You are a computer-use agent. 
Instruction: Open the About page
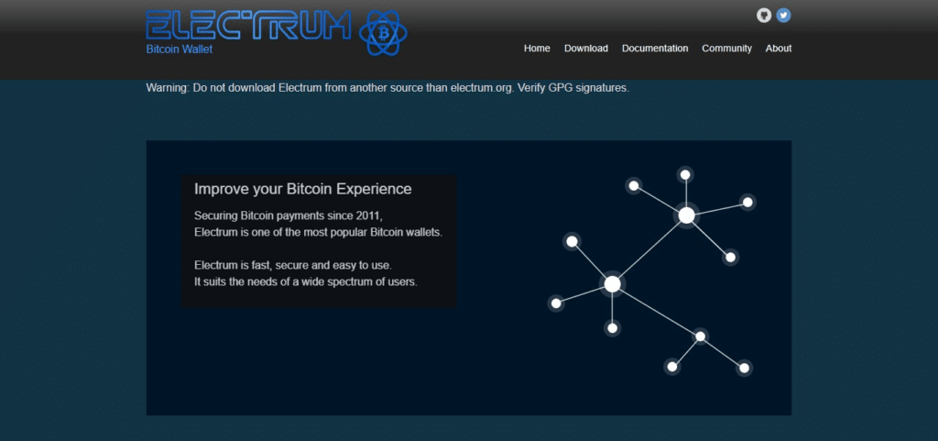coord(778,49)
